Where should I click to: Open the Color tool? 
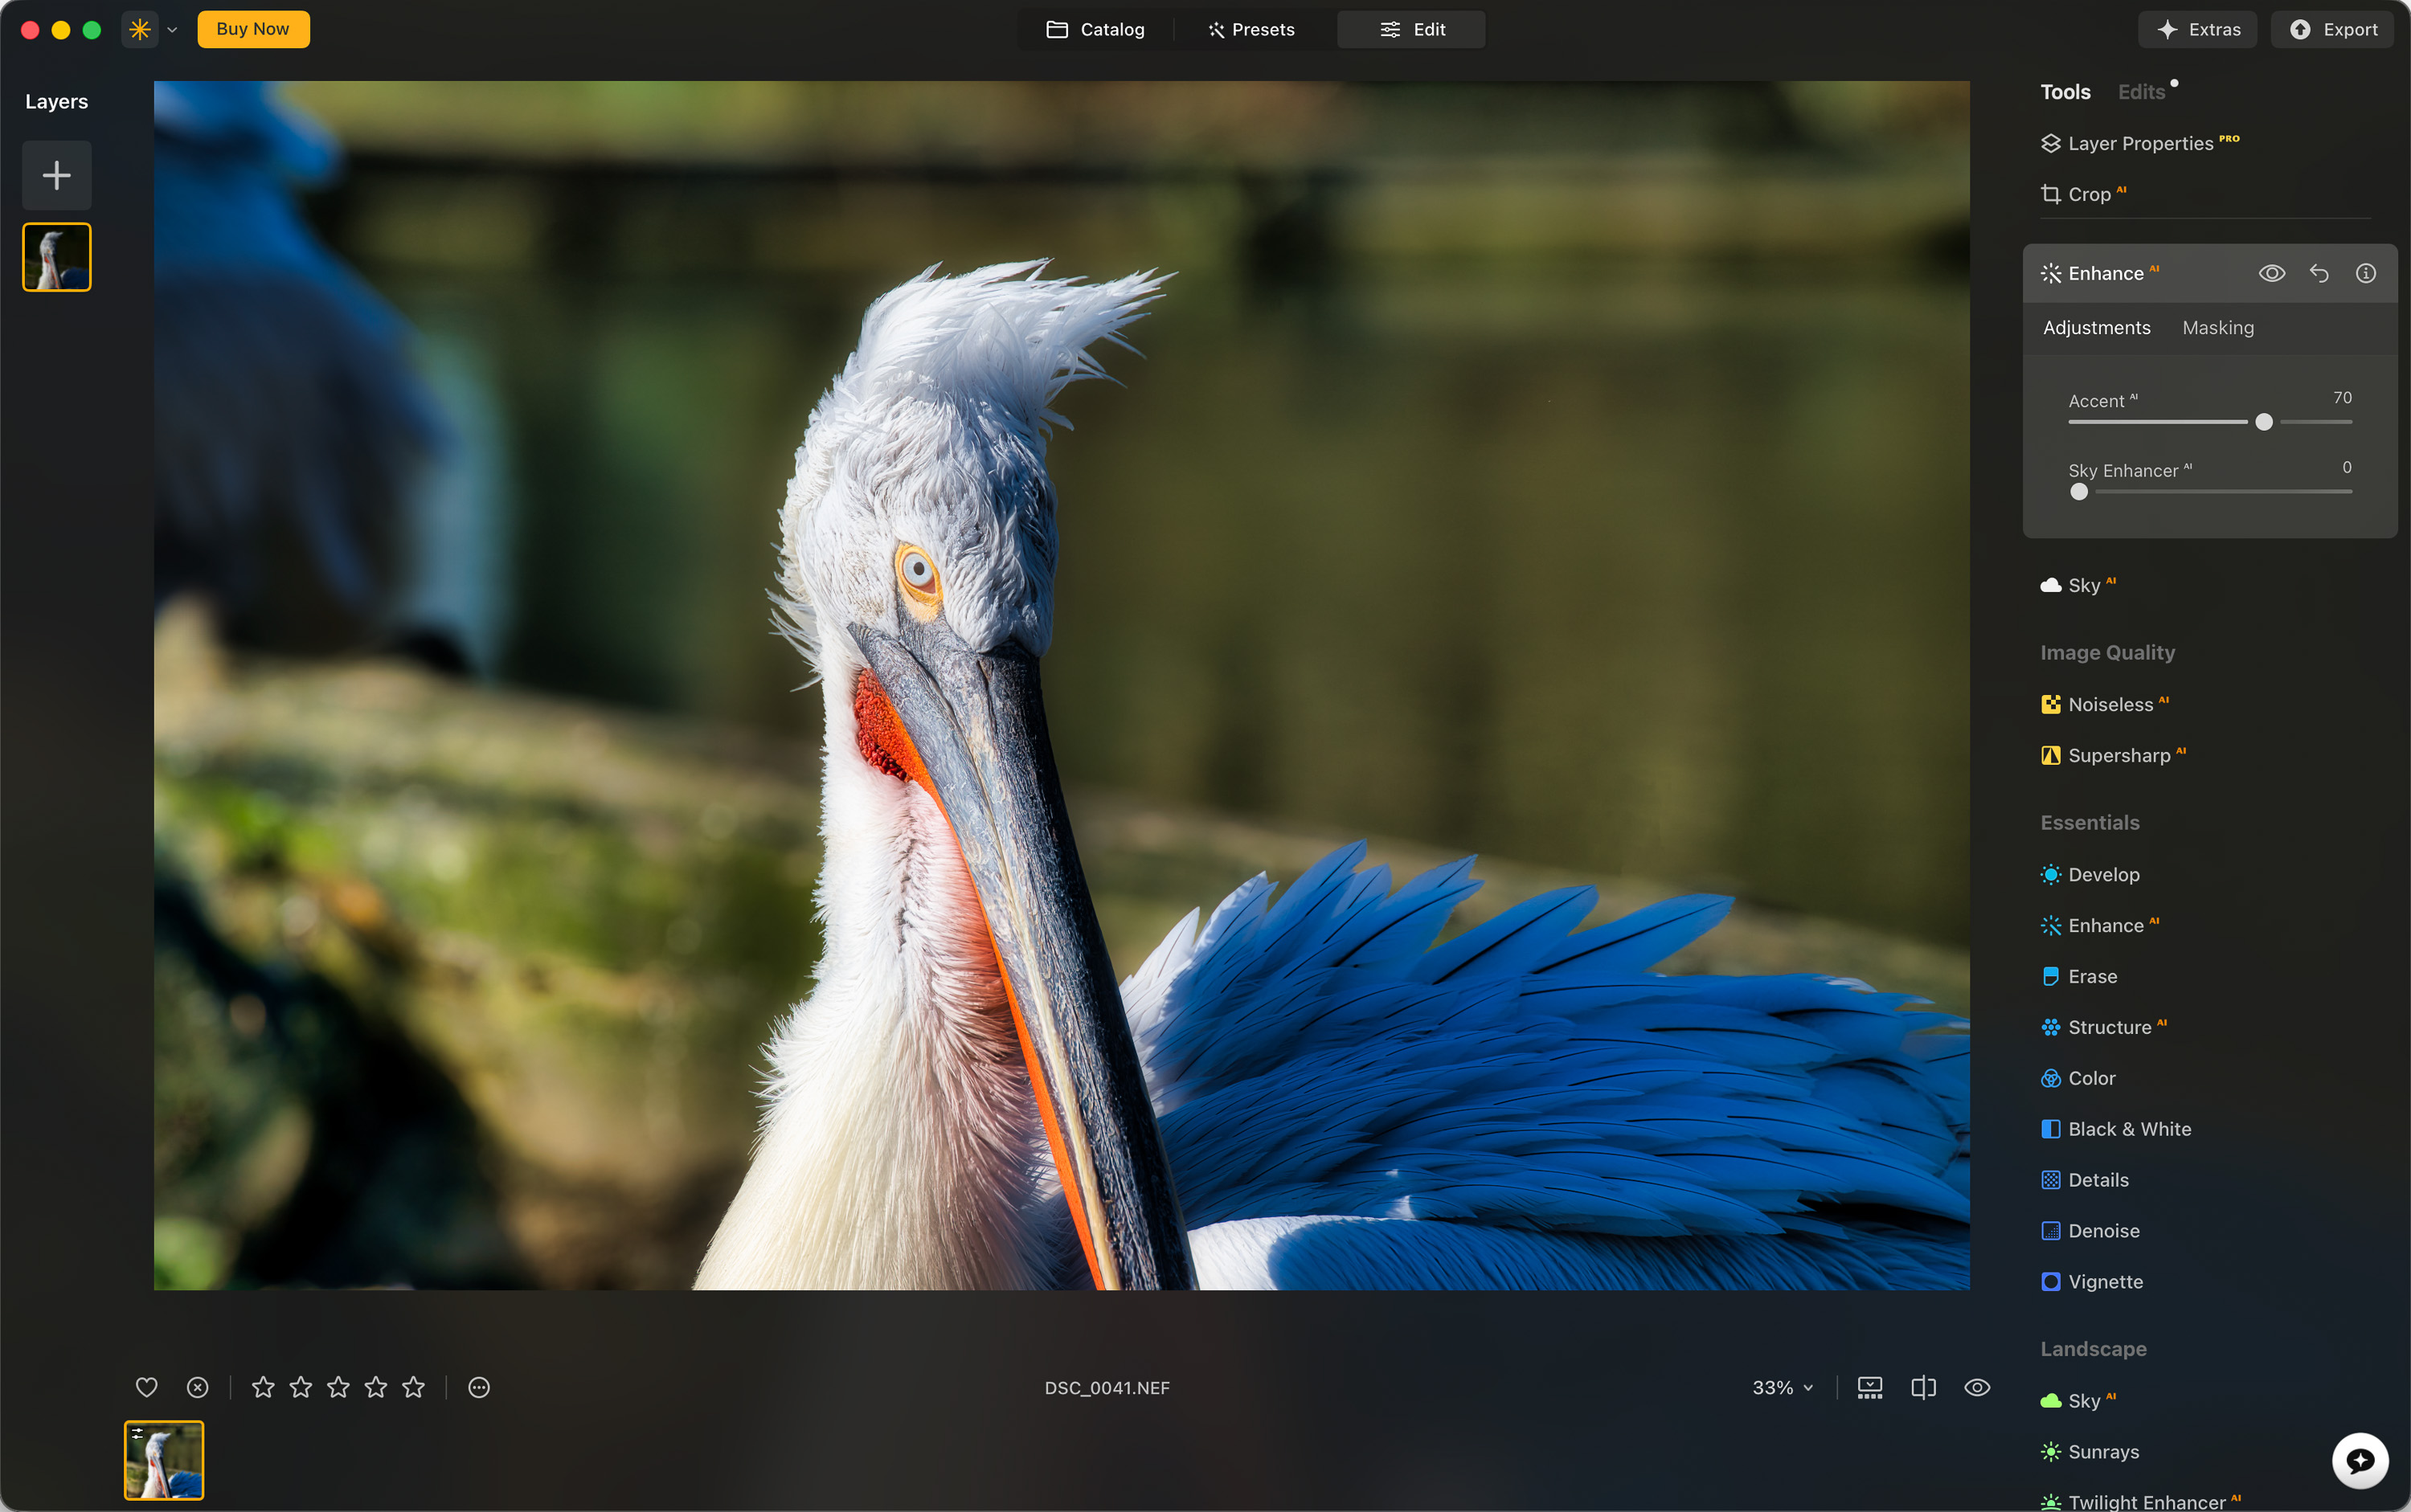(2079, 1078)
